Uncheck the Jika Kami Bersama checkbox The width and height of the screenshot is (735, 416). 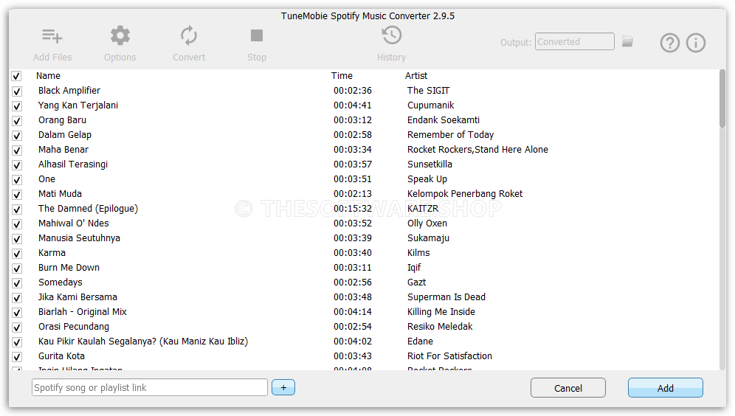coord(17,298)
